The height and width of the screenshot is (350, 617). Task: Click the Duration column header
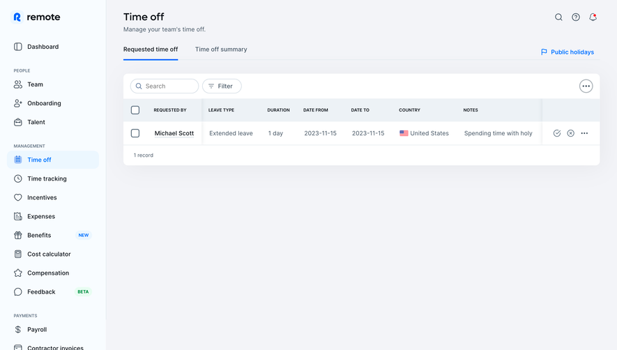(278, 110)
